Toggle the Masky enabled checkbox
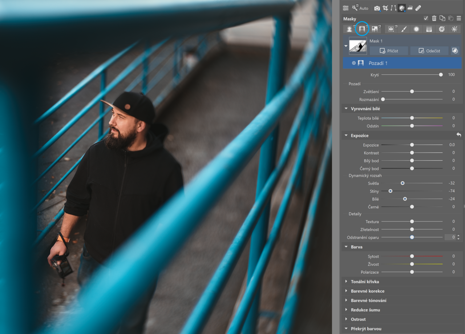The image size is (465, 334). click(x=426, y=19)
